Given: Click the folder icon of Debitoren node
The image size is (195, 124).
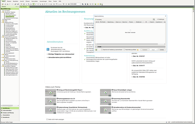Looking at the screenshot, I should pyautogui.click(x=3, y=54).
